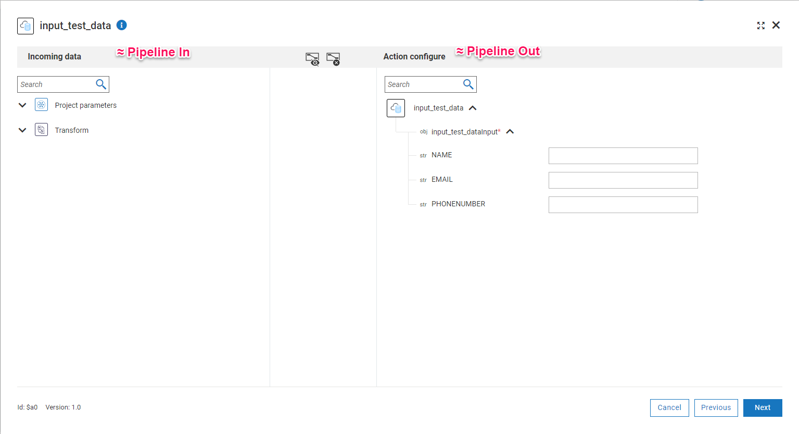Expand the Project parameters node

(x=22, y=105)
